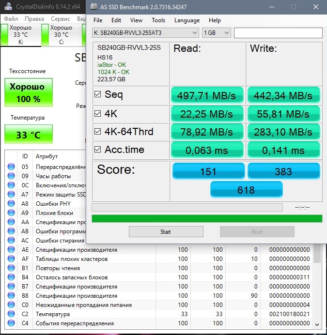
Task: Click the Start benchmark button
Action: click(x=166, y=232)
